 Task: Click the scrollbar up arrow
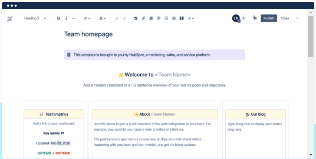click(x=311, y=12)
